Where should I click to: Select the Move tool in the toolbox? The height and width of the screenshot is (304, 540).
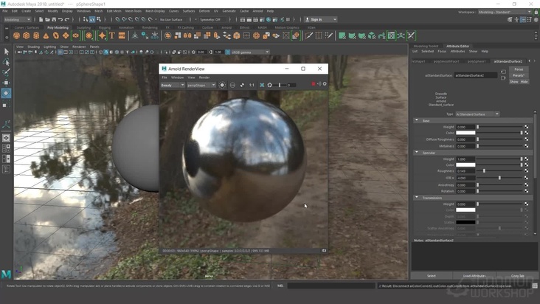pos(6,83)
